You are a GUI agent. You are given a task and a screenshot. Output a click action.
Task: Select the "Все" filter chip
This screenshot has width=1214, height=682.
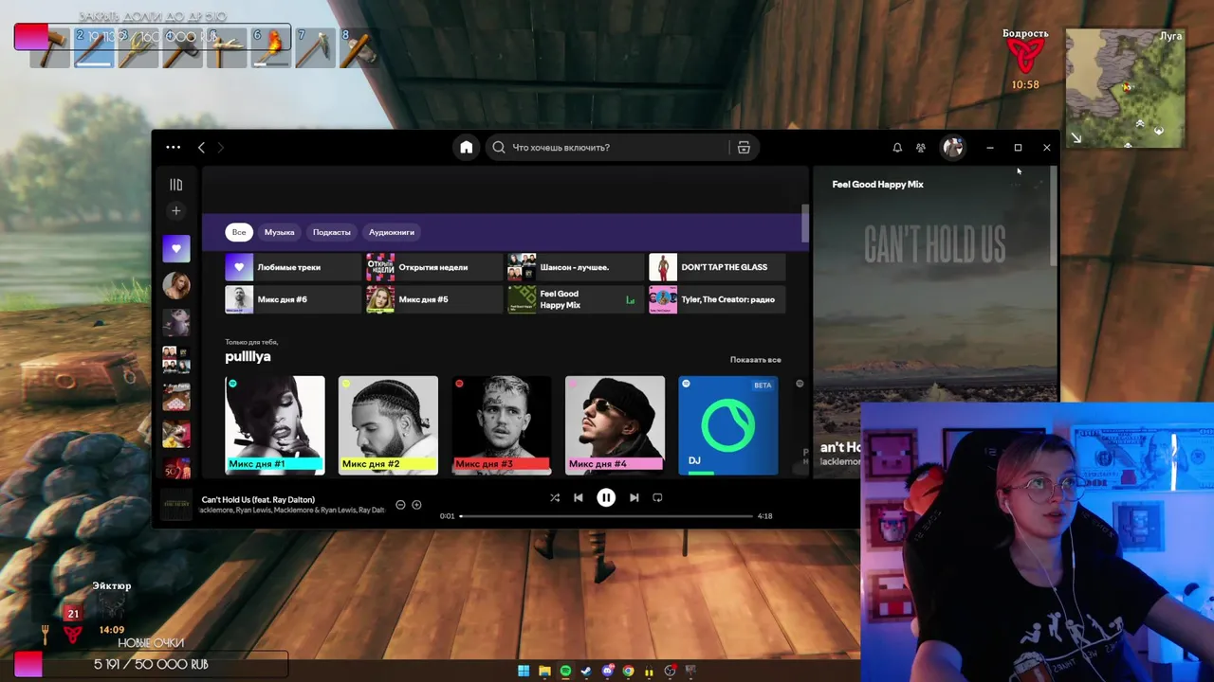(239, 232)
